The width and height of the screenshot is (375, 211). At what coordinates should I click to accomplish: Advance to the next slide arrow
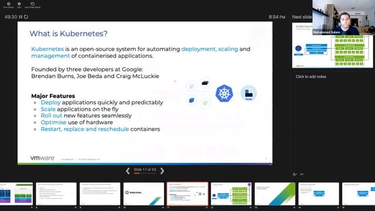tap(162, 171)
